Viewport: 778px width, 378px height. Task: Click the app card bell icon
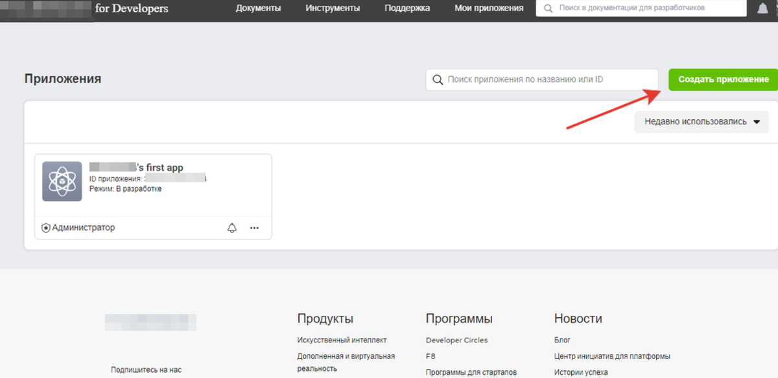[x=232, y=228]
